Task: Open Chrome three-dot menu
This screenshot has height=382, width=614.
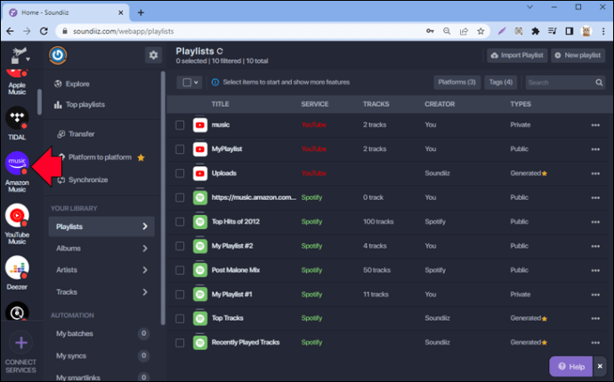Action: tap(603, 31)
